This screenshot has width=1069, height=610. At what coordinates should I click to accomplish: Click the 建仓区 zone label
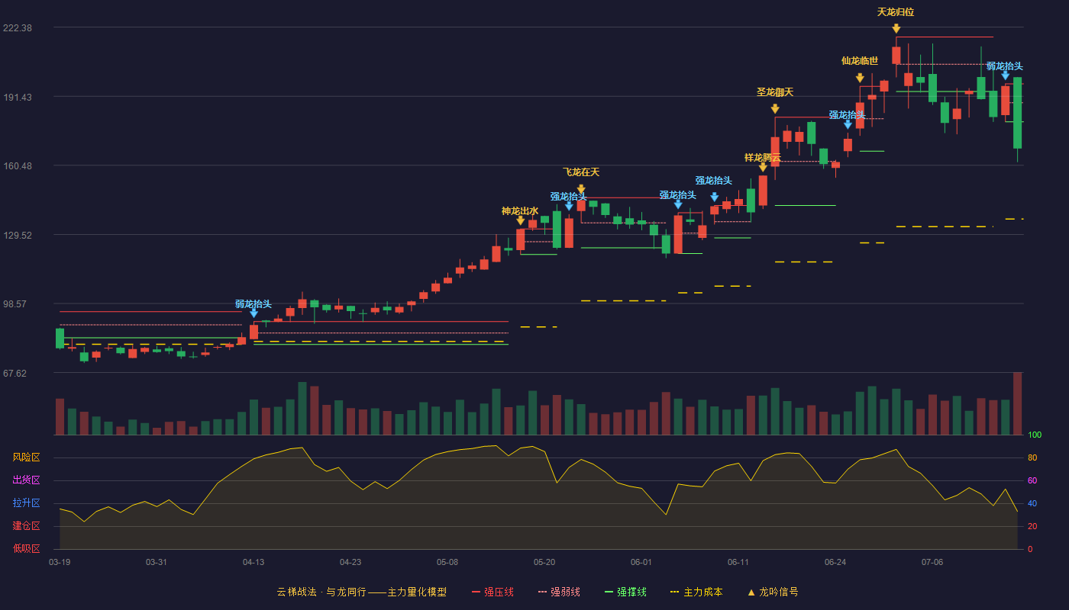click(26, 526)
